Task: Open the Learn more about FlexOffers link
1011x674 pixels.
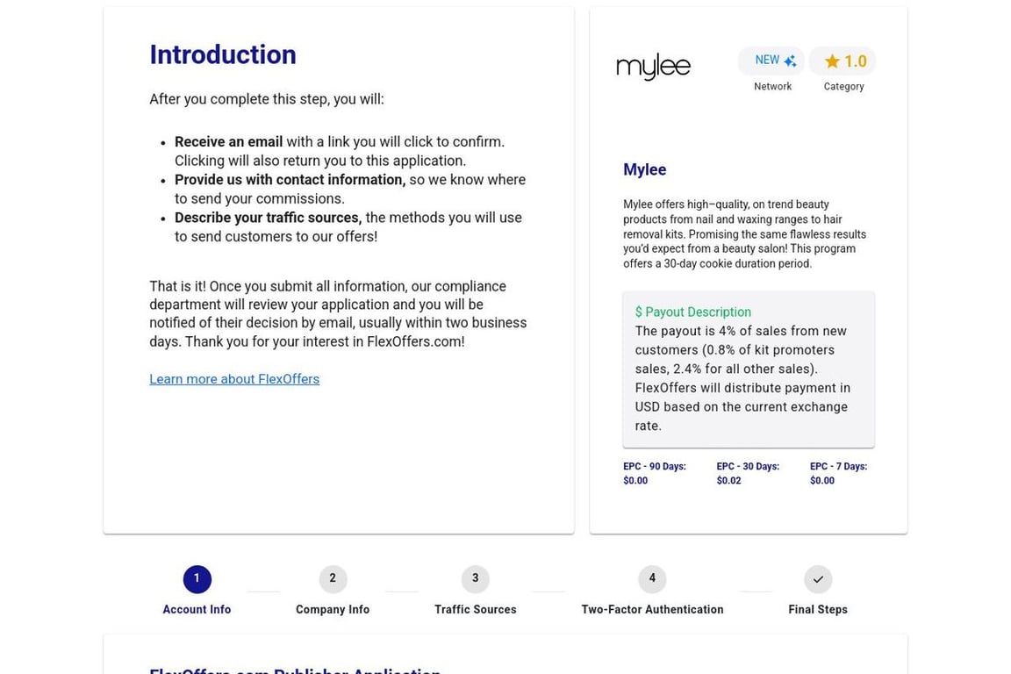Action: (234, 379)
